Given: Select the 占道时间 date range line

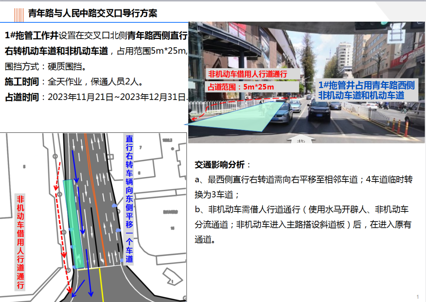Looking at the screenshot, I should pos(96,97).
